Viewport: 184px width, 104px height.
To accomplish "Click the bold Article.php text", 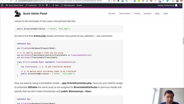I will click(40, 36).
